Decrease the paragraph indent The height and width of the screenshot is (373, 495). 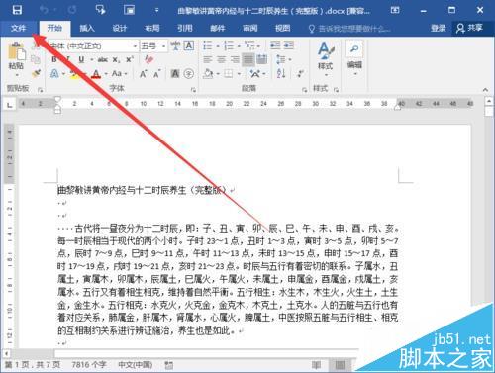(275, 46)
